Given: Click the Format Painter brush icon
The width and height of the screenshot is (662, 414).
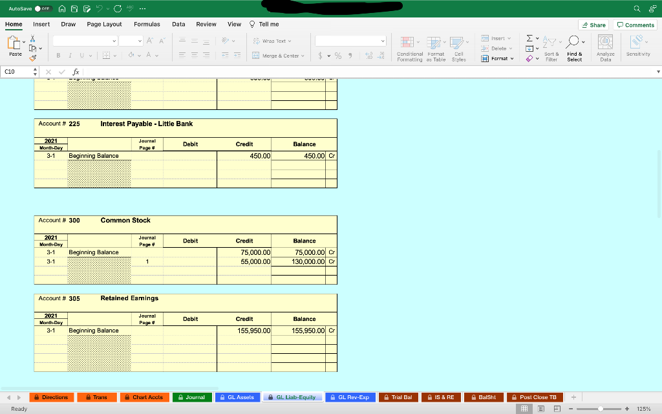Looking at the screenshot, I should [32, 58].
